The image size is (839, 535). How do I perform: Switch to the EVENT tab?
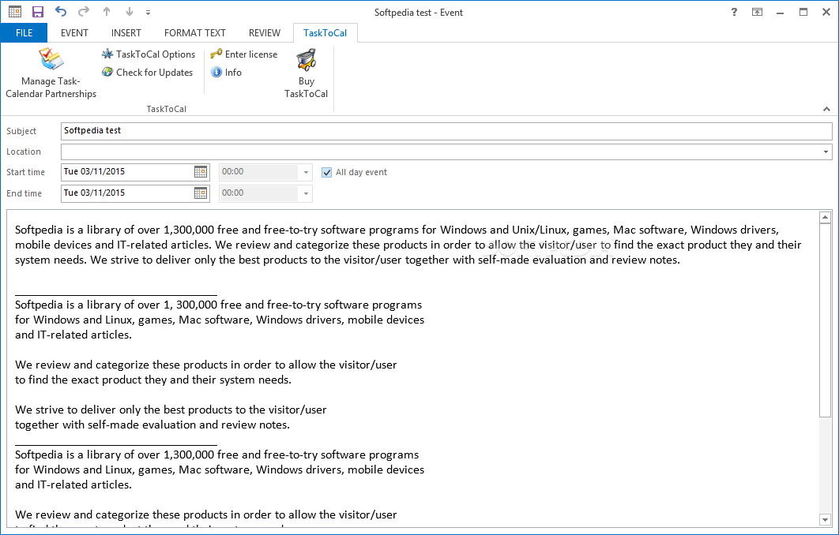[74, 32]
